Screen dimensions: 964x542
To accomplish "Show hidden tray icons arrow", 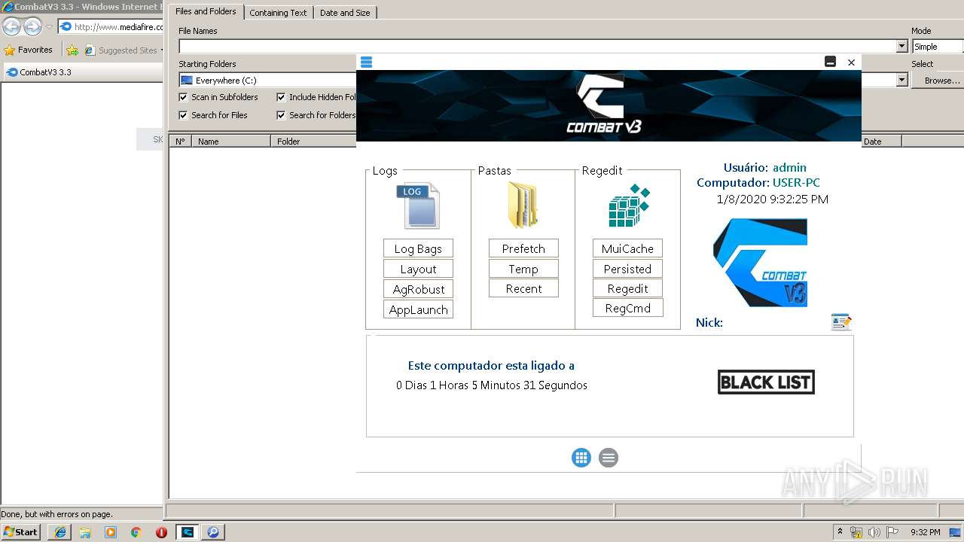I will click(x=840, y=532).
